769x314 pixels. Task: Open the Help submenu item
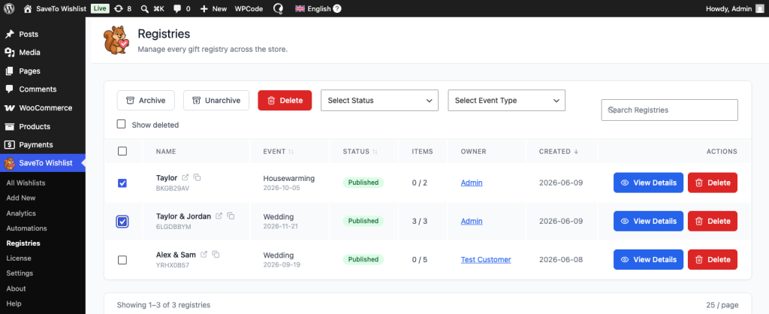14,303
